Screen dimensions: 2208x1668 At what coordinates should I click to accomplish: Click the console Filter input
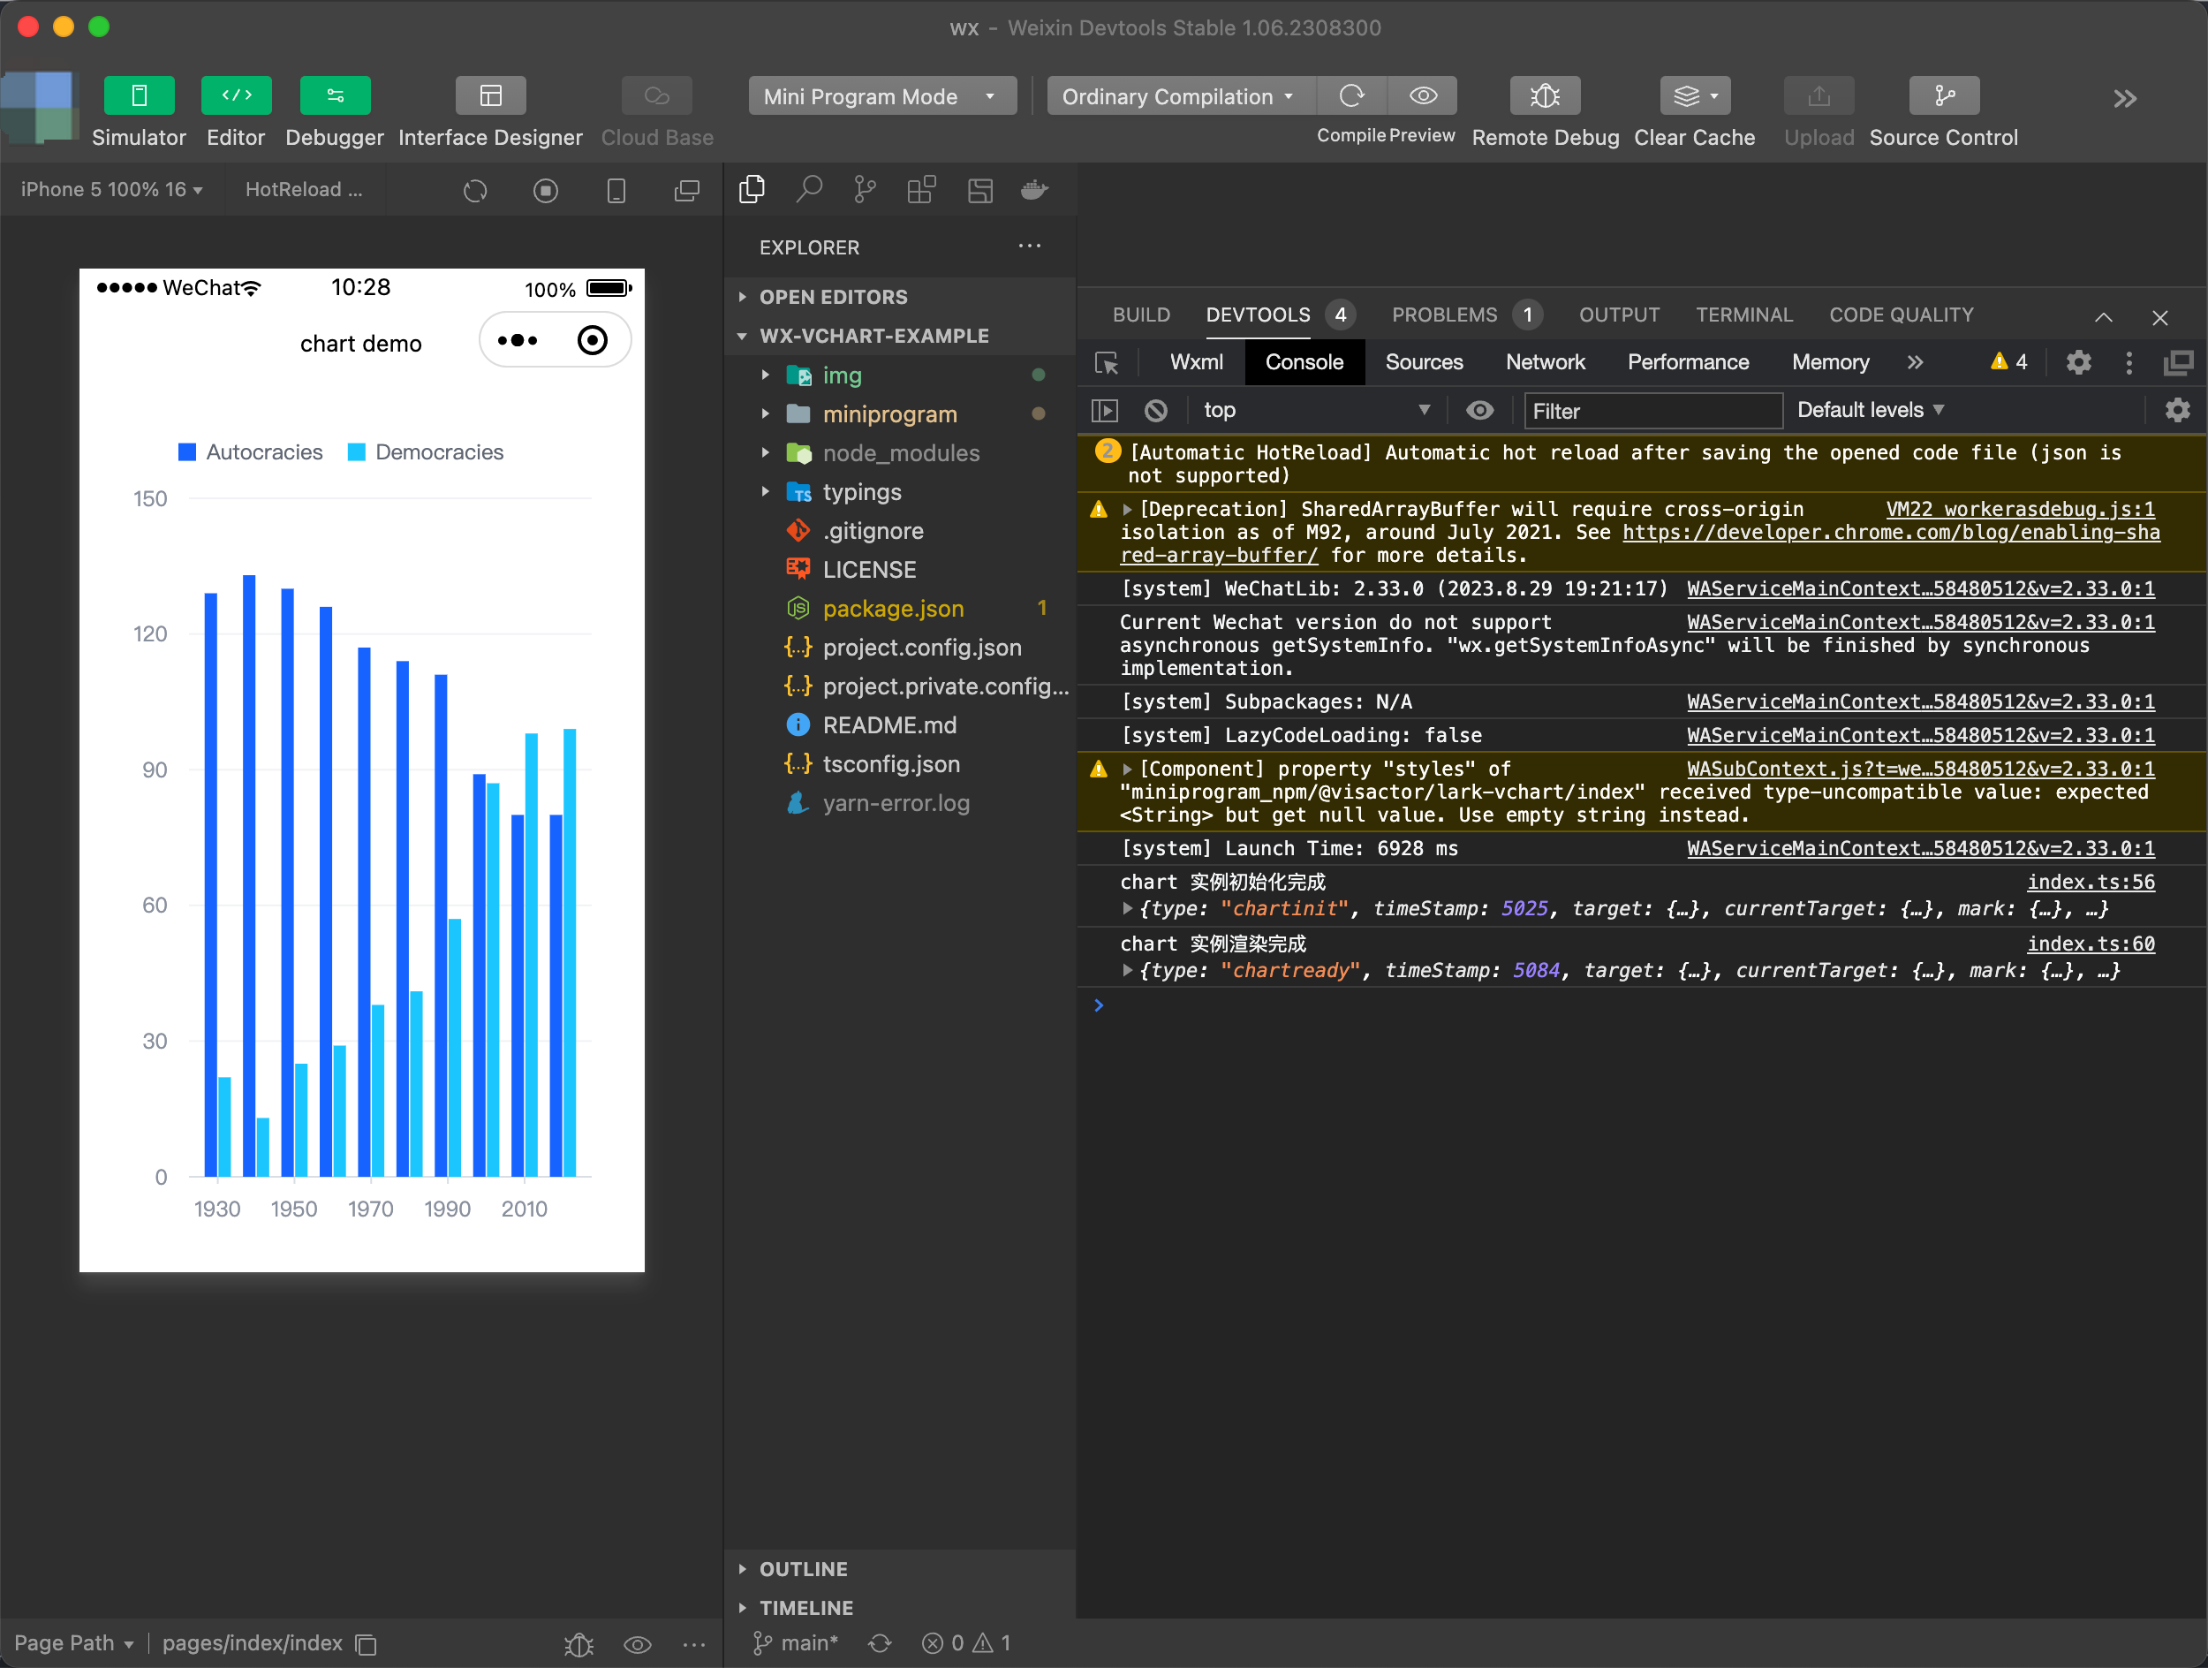(x=1653, y=412)
